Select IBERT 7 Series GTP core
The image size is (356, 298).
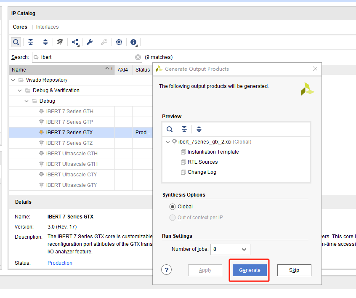tap(69, 122)
